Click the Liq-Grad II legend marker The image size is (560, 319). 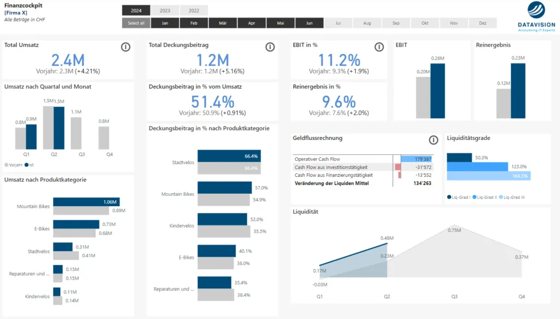point(475,197)
